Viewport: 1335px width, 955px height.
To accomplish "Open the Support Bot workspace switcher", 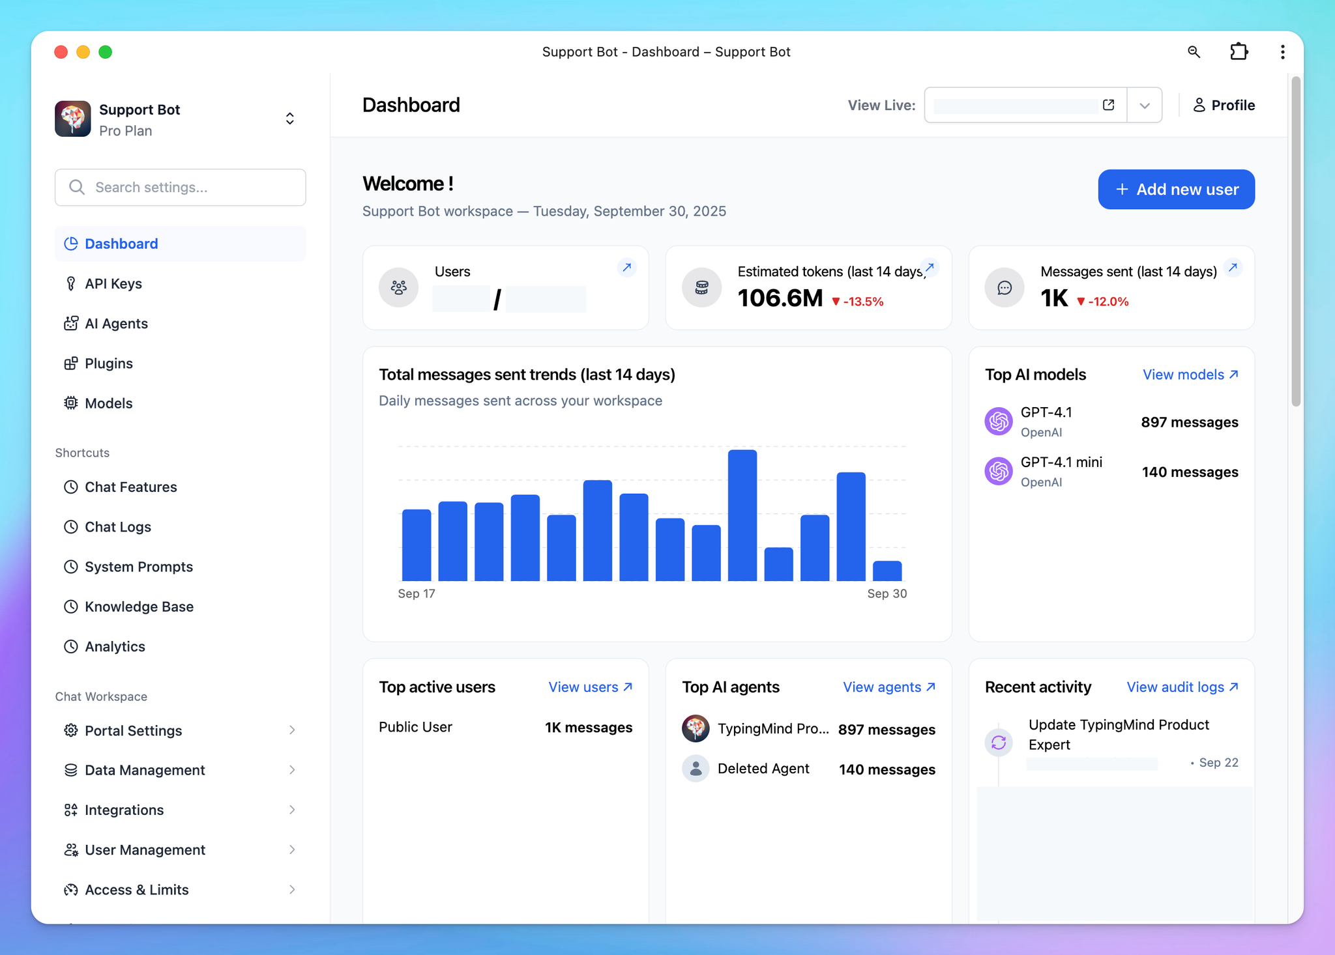I will click(289, 119).
